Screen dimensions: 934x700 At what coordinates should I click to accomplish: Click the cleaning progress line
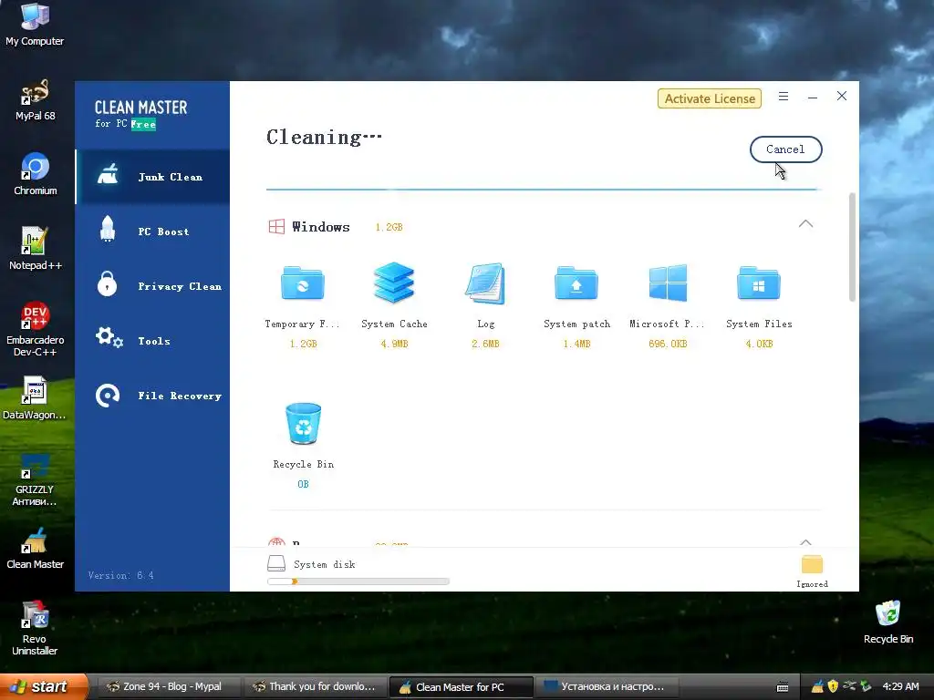(544, 190)
